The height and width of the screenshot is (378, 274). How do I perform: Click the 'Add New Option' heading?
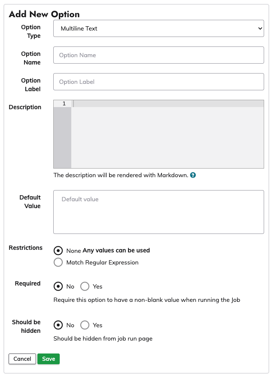(x=44, y=14)
